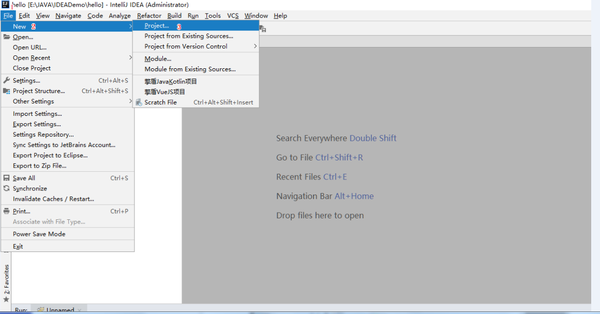Choose the 擎盾VueJS项目 entry
The height and width of the screenshot is (314, 600).
point(196,92)
